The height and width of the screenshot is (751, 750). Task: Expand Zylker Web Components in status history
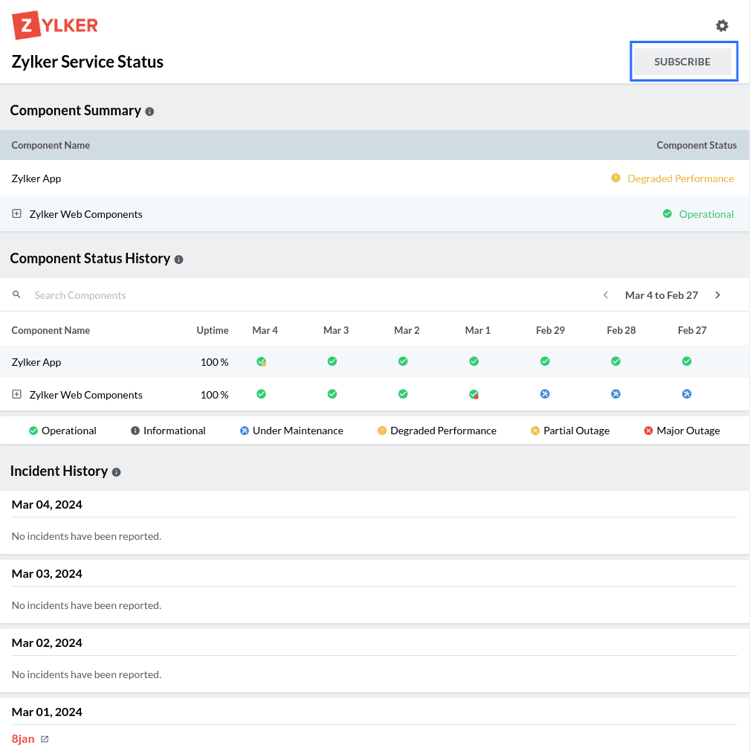click(x=17, y=395)
